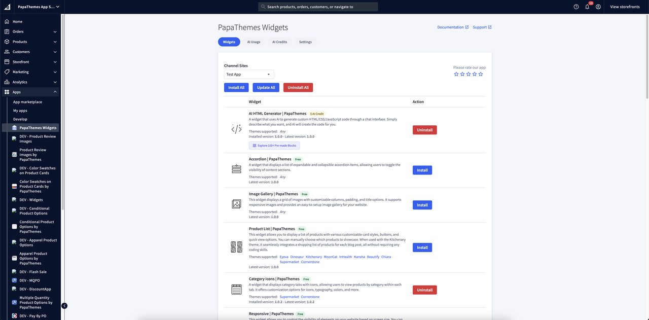Rate the app five stars
This screenshot has width=649, height=320.
coord(479,73)
